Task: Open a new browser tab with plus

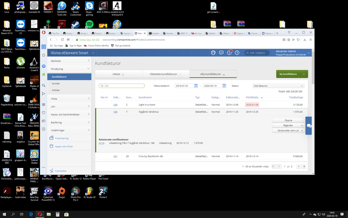Action: [277, 33]
